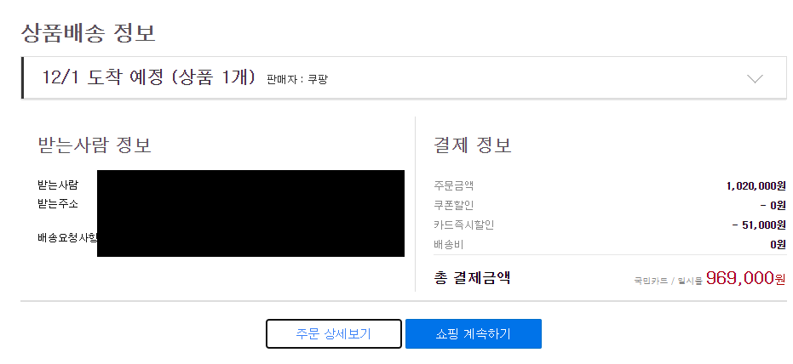
Task: Select the 결제 정보 section heading
Action: coord(473,145)
